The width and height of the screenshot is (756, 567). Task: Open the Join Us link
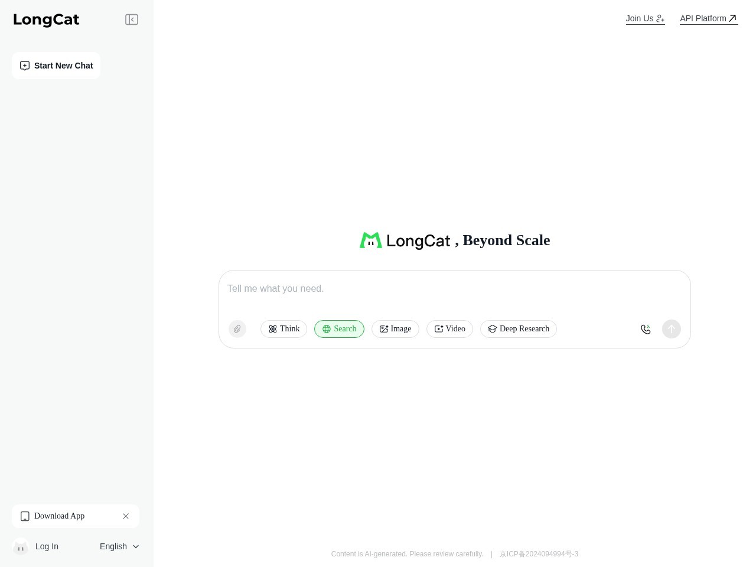(645, 18)
